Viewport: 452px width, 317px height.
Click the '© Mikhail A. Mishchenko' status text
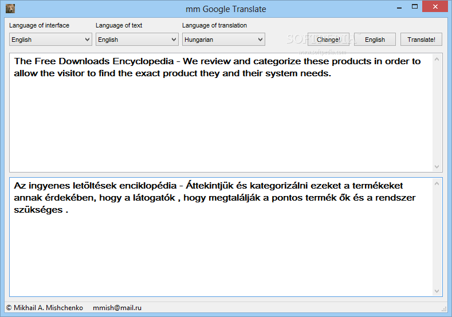click(x=44, y=308)
